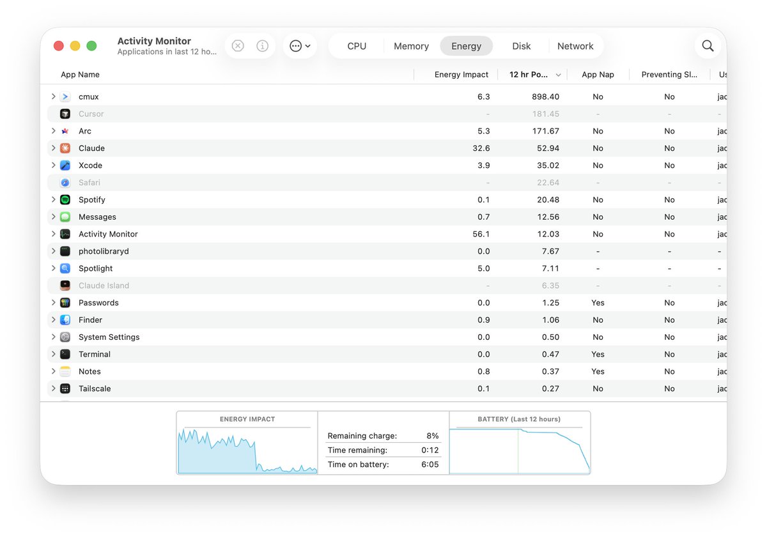Screen dimensions: 767x538
Task: Select the photolibraryd row name
Action: pyautogui.click(x=104, y=252)
